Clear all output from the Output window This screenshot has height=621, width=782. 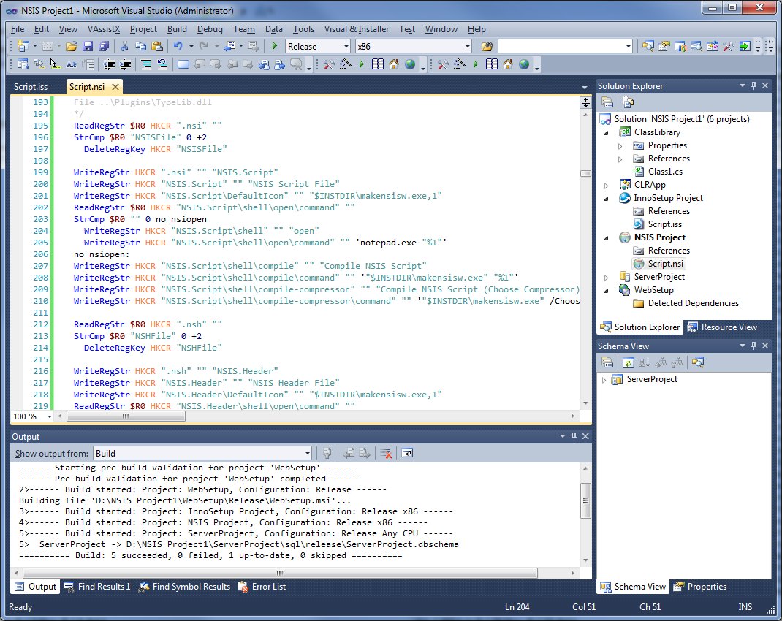click(385, 453)
